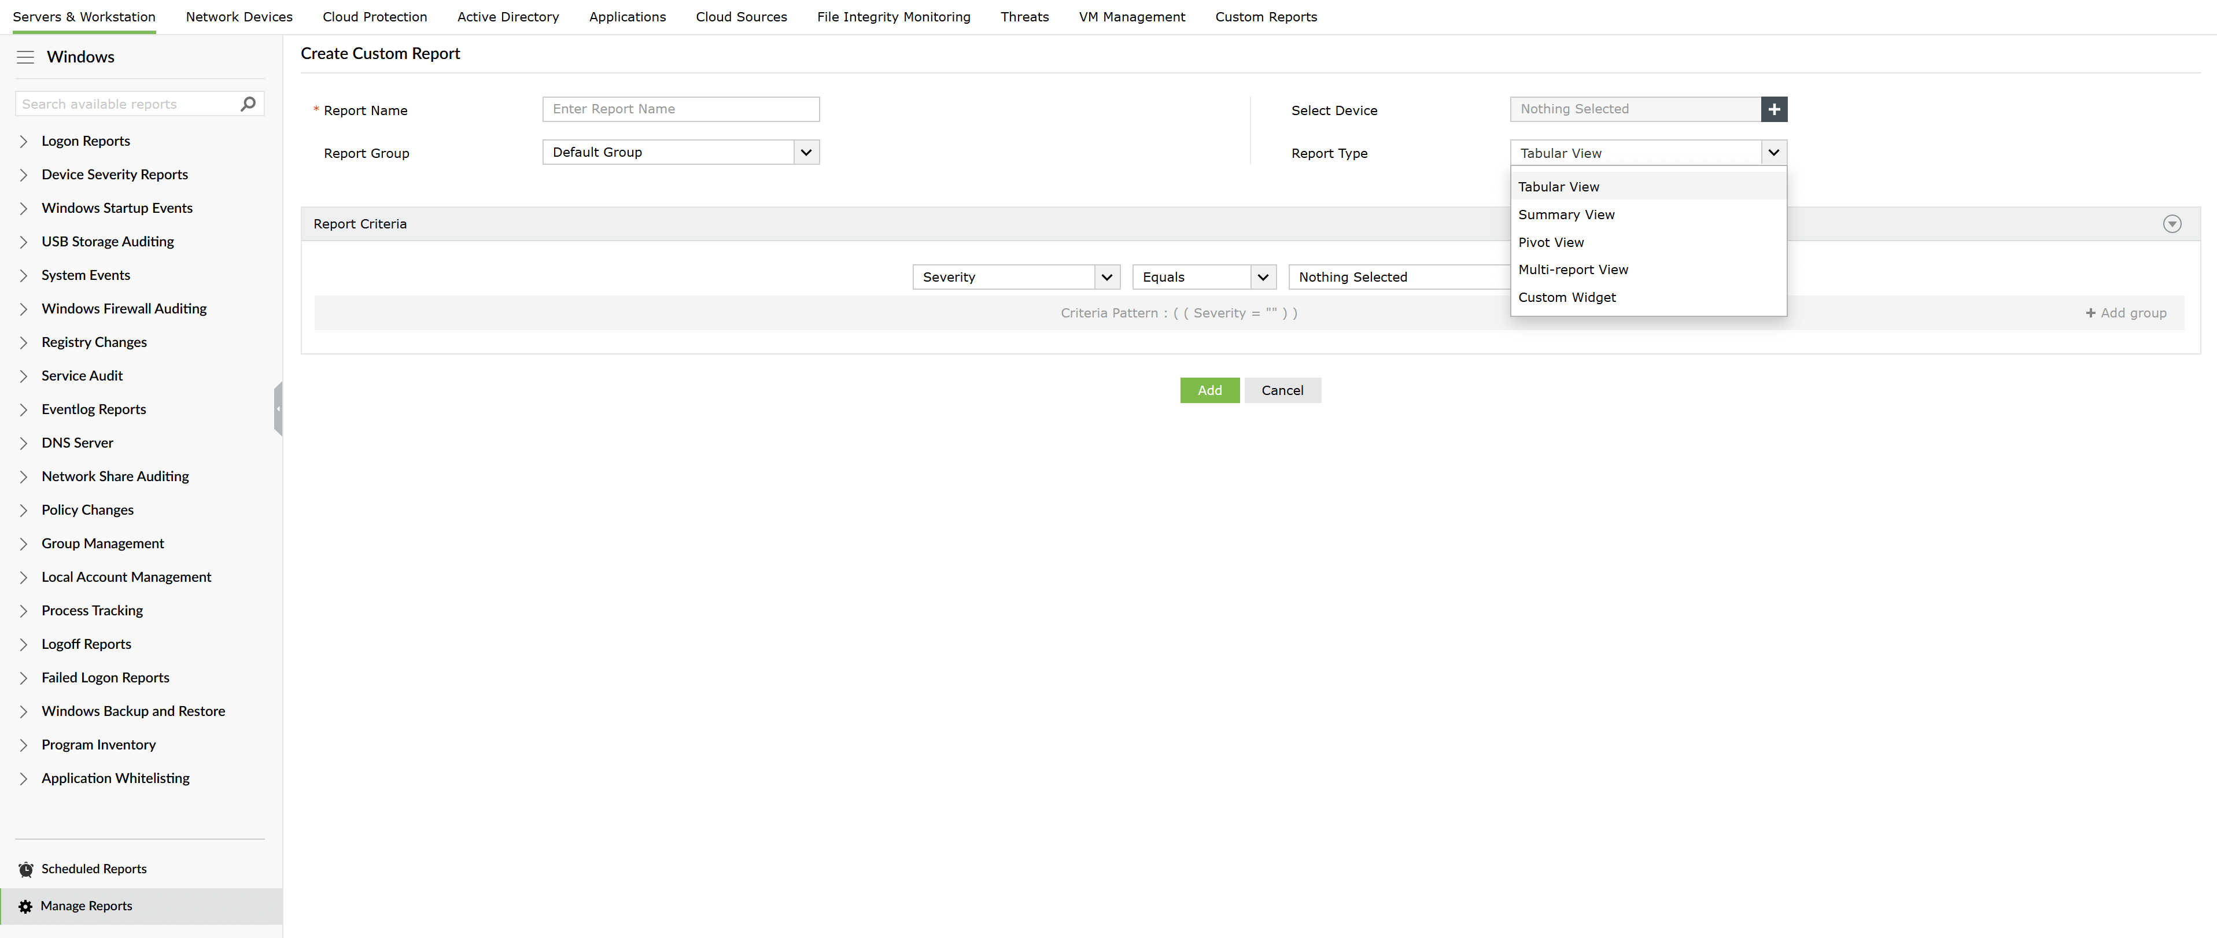Image resolution: width=2217 pixels, height=938 pixels.
Task: Open Scheduled Reports via the clock icon
Action: click(x=26, y=869)
